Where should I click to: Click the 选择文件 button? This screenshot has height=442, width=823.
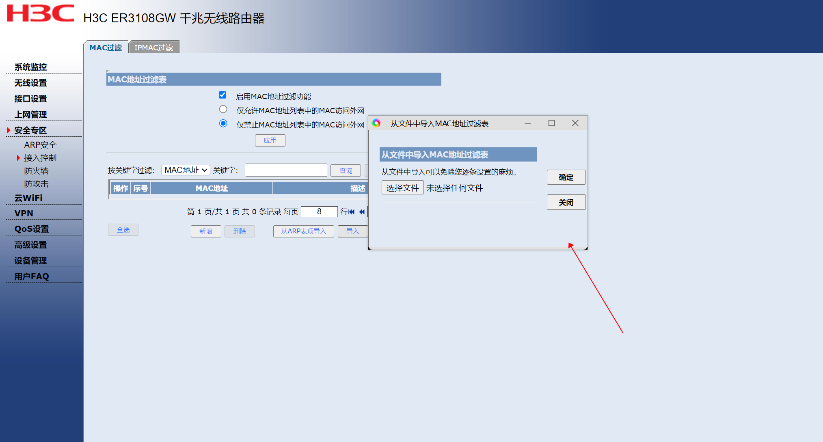pyautogui.click(x=402, y=188)
